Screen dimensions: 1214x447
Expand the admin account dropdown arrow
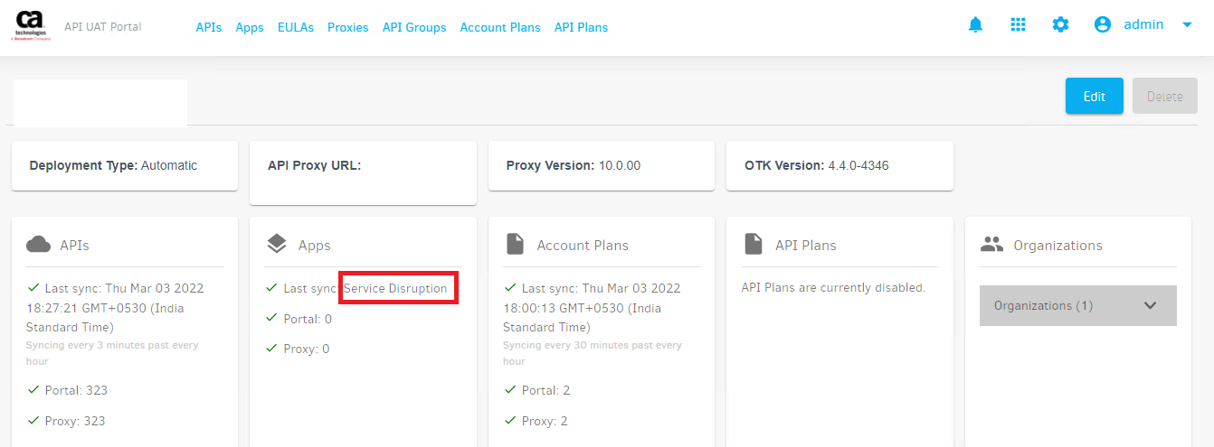pyautogui.click(x=1187, y=25)
